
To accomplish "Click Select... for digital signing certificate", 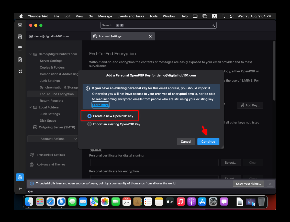I will pos(231,163).
